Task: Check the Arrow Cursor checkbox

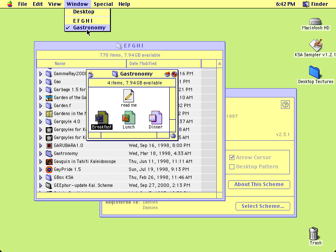Action: (232, 157)
